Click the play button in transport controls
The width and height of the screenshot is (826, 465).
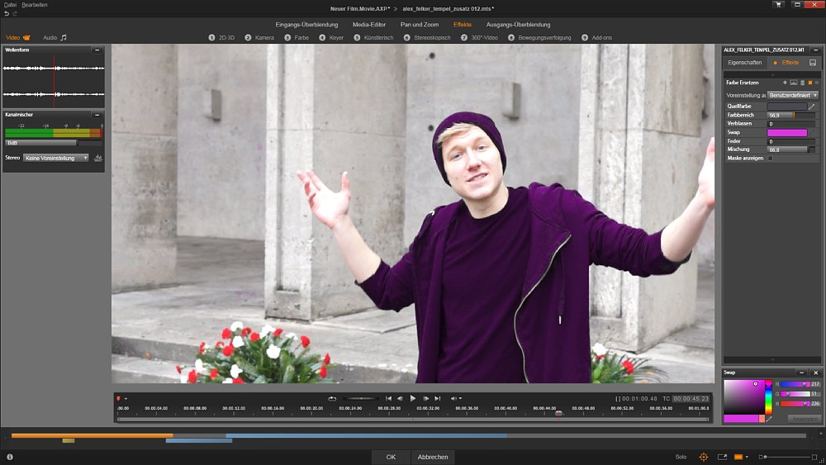(x=413, y=398)
